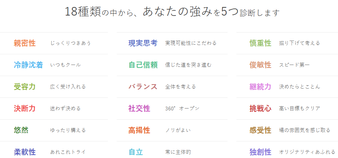Click the 感受性 strength label
338x158 pixels.
click(260, 130)
